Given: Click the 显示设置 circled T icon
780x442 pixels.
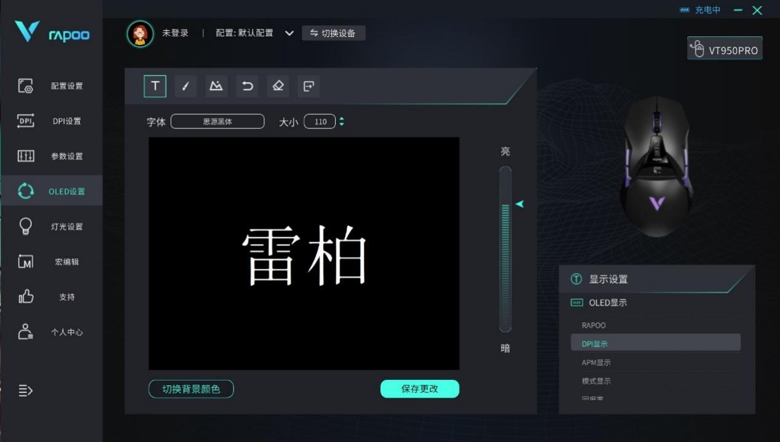Looking at the screenshot, I should pos(576,279).
